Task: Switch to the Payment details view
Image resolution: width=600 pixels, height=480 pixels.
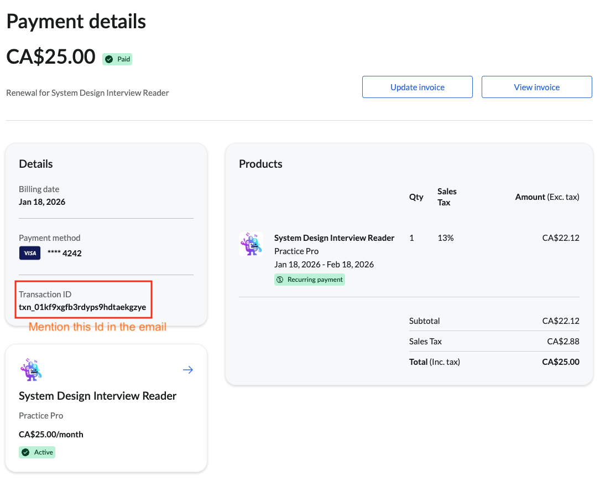Action: pyautogui.click(x=76, y=21)
